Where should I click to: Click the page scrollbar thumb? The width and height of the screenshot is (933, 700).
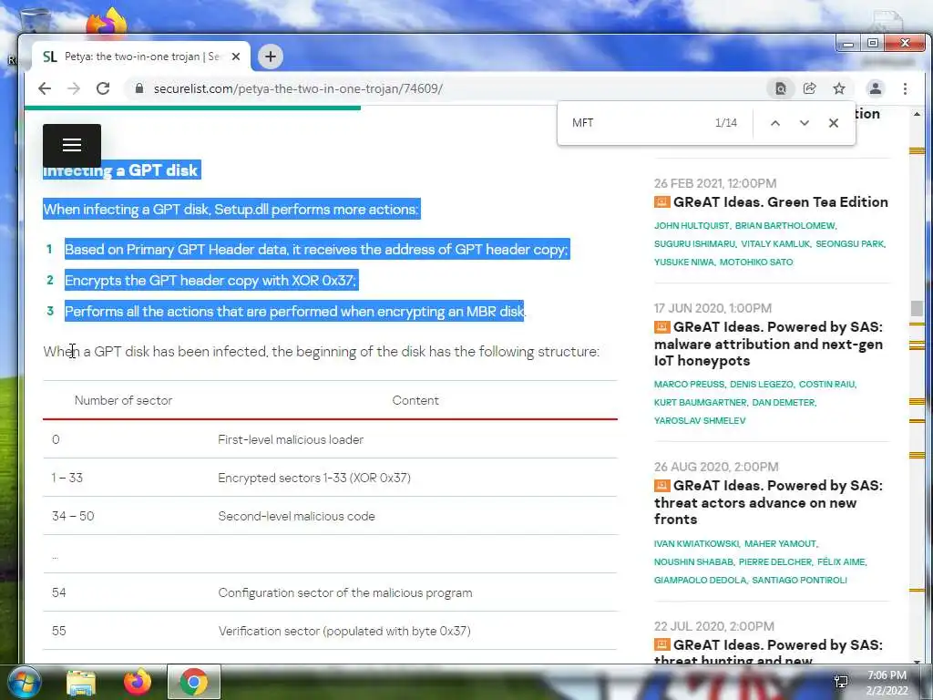click(917, 308)
